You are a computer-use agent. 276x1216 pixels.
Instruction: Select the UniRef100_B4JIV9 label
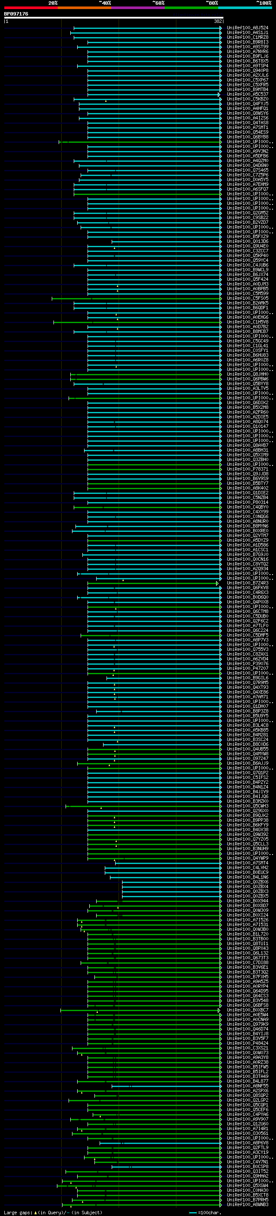click(x=248, y=792)
